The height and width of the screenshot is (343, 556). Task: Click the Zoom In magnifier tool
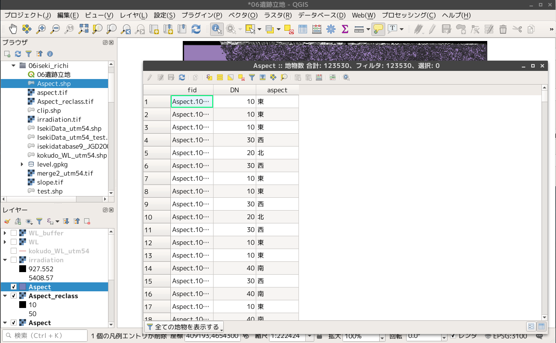pos(41,29)
